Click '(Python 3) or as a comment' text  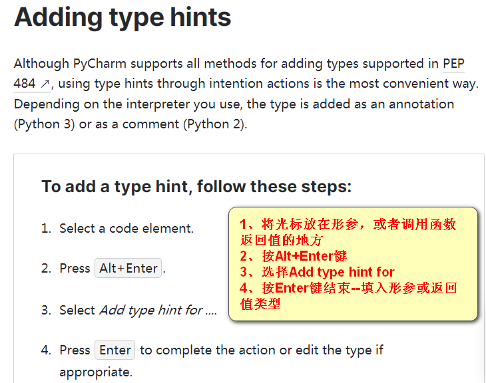97,124
